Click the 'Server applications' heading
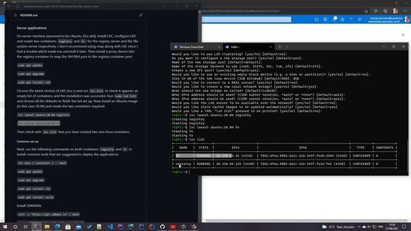Viewport: 411px width, 231px height. pos(31,28)
